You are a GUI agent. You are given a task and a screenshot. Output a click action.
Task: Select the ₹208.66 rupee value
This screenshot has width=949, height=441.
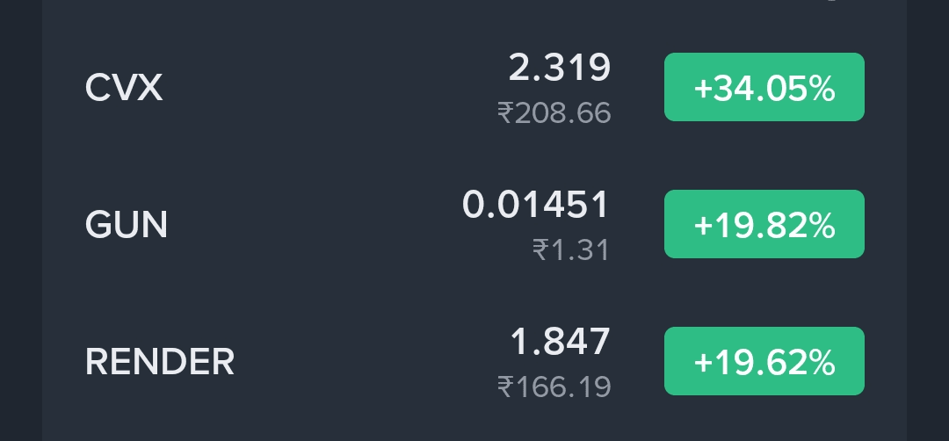pyautogui.click(x=554, y=112)
